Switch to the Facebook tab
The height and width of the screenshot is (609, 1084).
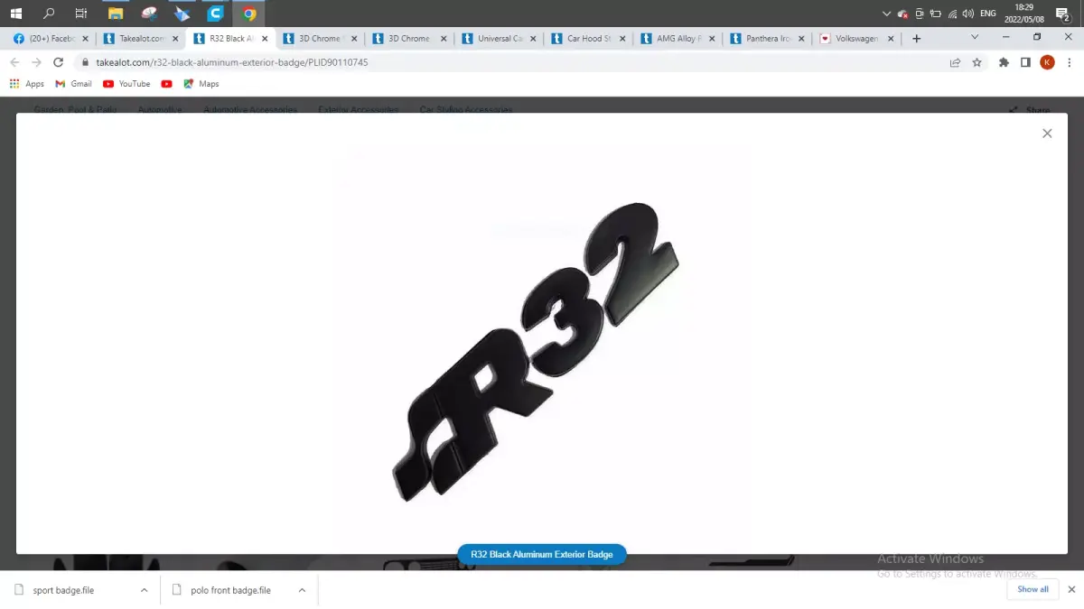(49, 38)
